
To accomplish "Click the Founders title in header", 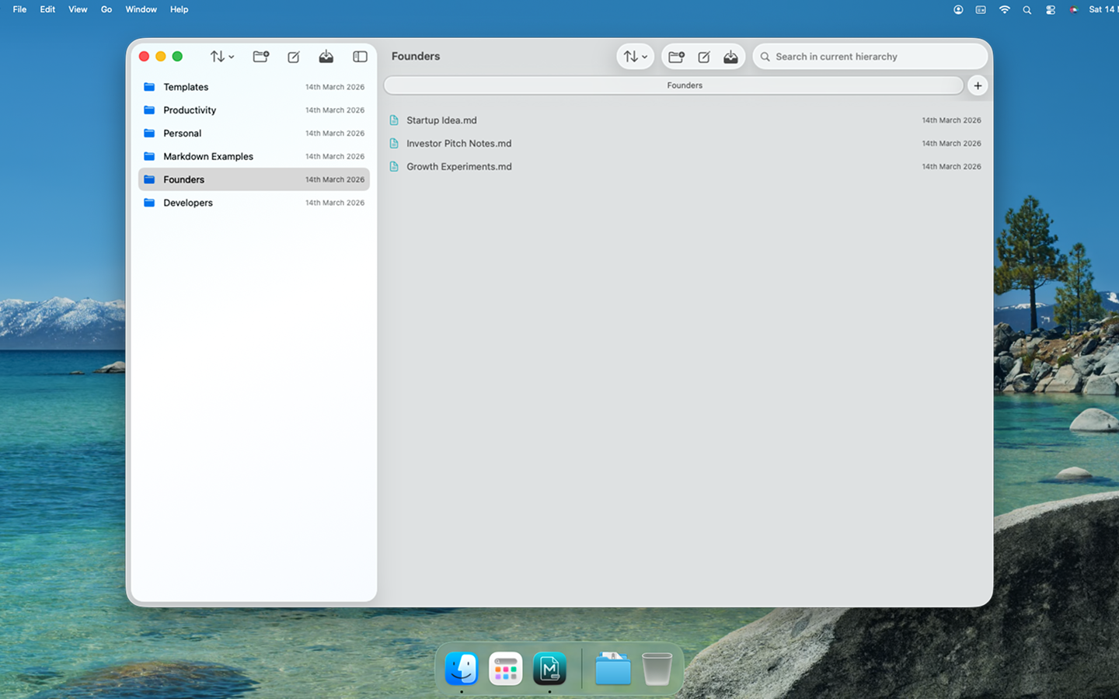I will click(x=416, y=57).
